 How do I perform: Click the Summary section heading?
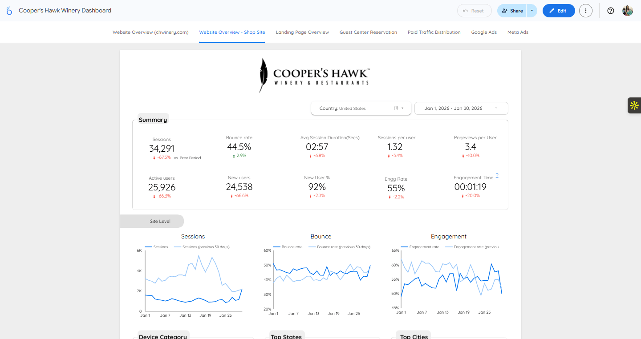coord(153,120)
